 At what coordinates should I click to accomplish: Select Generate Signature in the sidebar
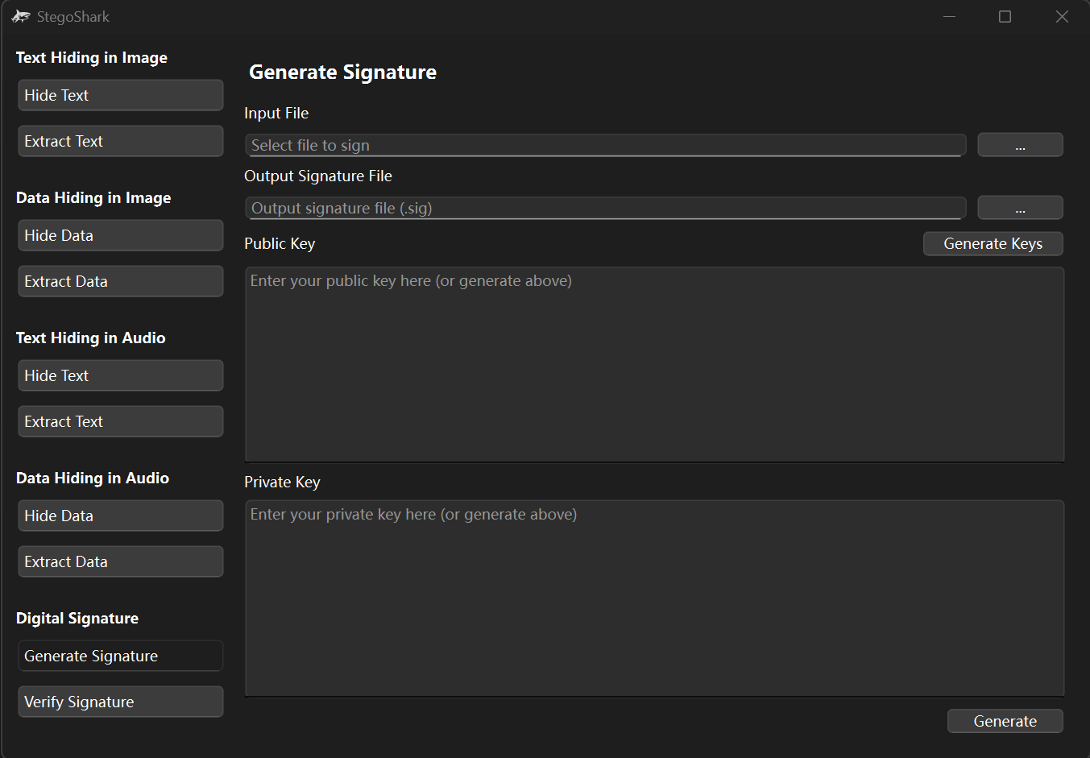121,656
